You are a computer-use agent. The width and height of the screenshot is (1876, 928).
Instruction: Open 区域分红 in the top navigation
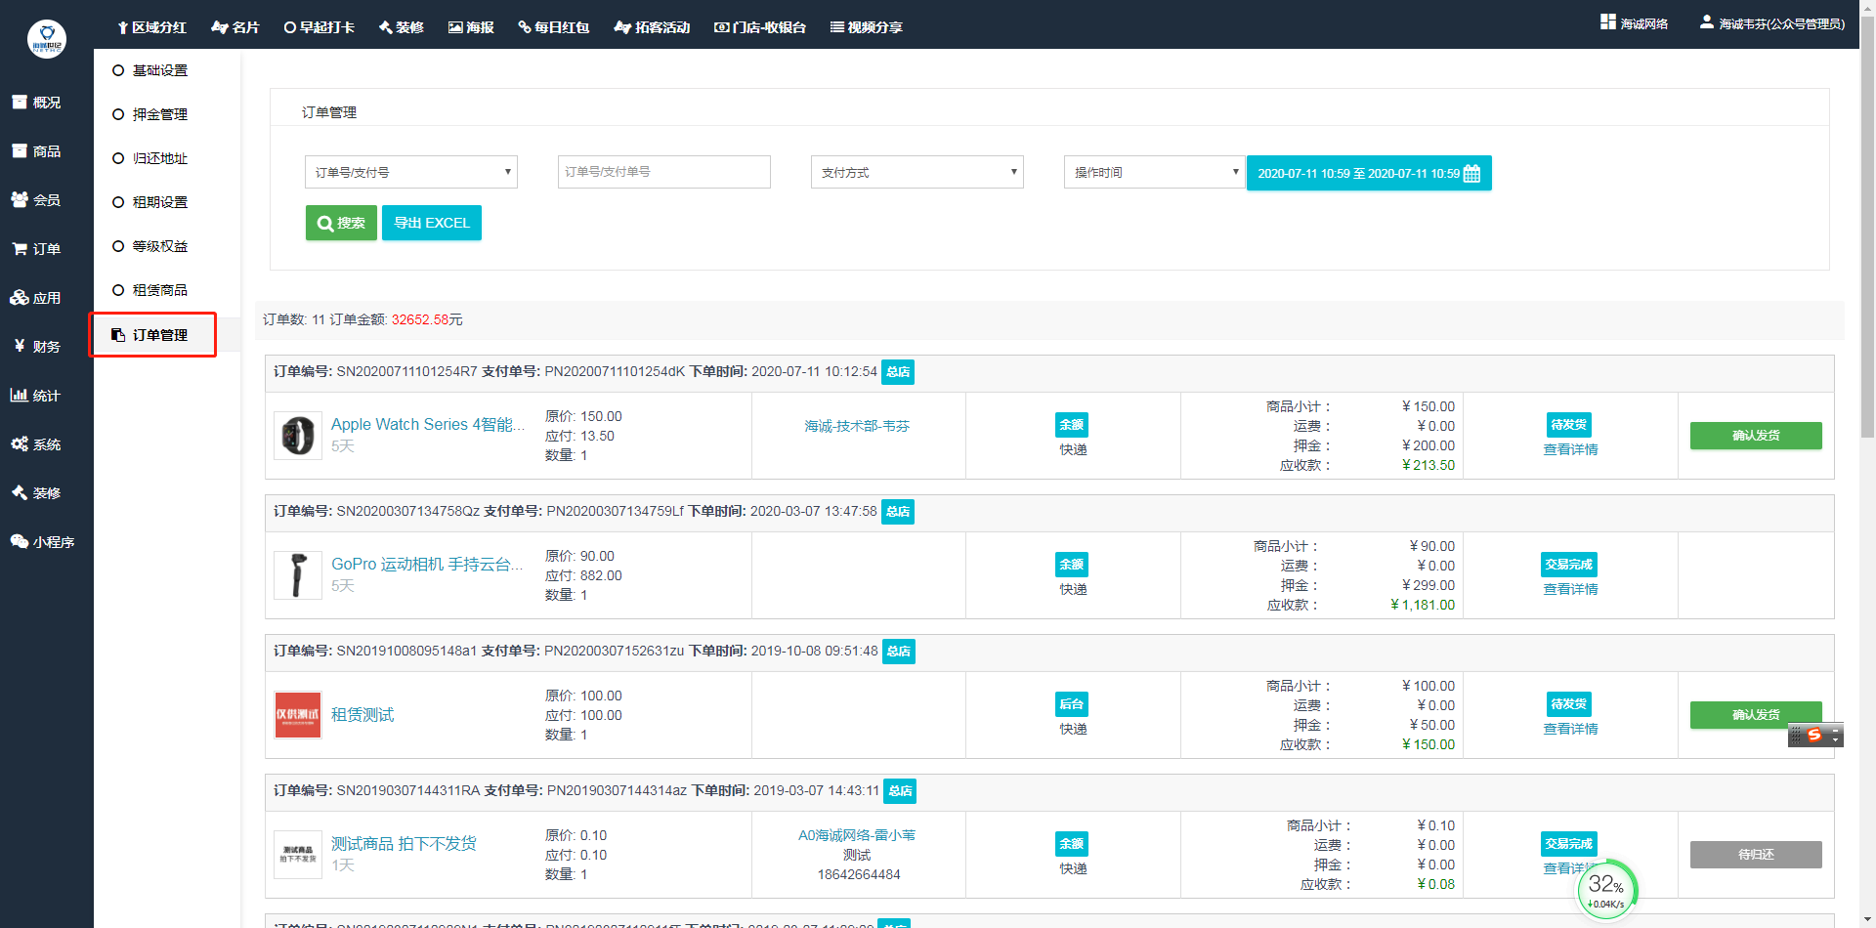[x=151, y=27]
